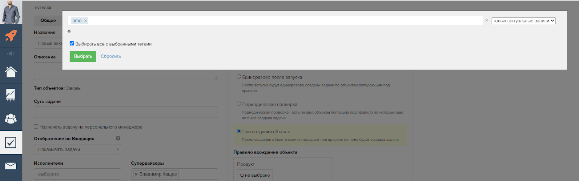This screenshot has width=579, height=181.
Task: Uncheck 'Выбирать все с выбранными тегами'
Action: tap(72, 43)
